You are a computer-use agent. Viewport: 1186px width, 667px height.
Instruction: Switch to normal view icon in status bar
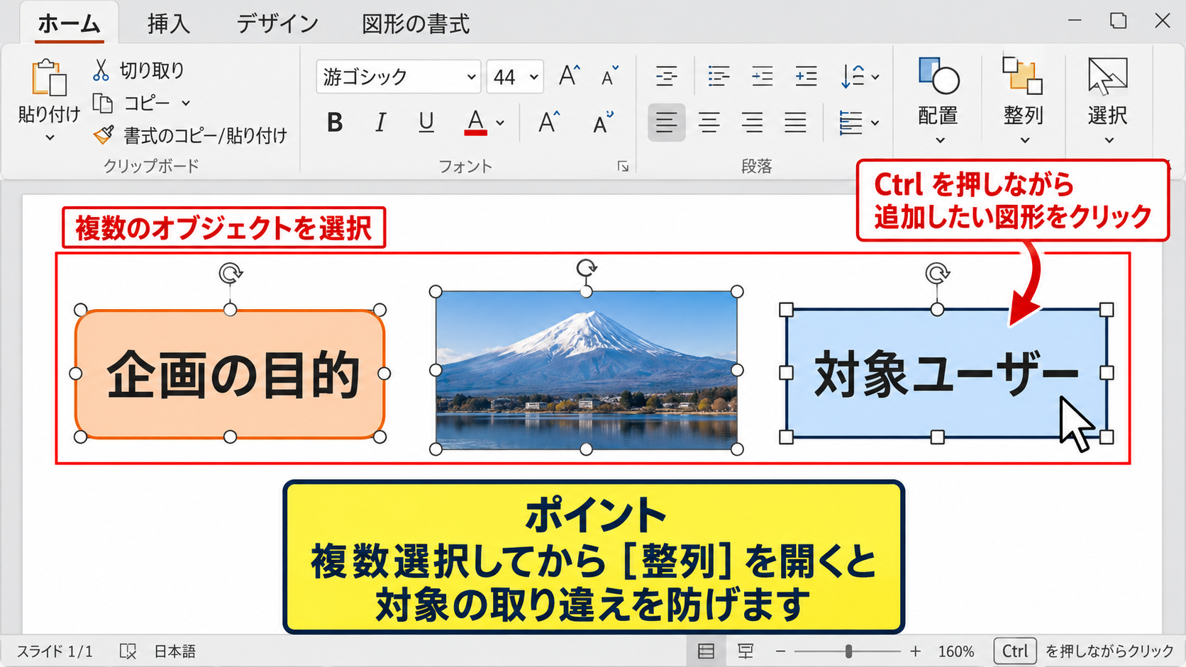click(706, 651)
